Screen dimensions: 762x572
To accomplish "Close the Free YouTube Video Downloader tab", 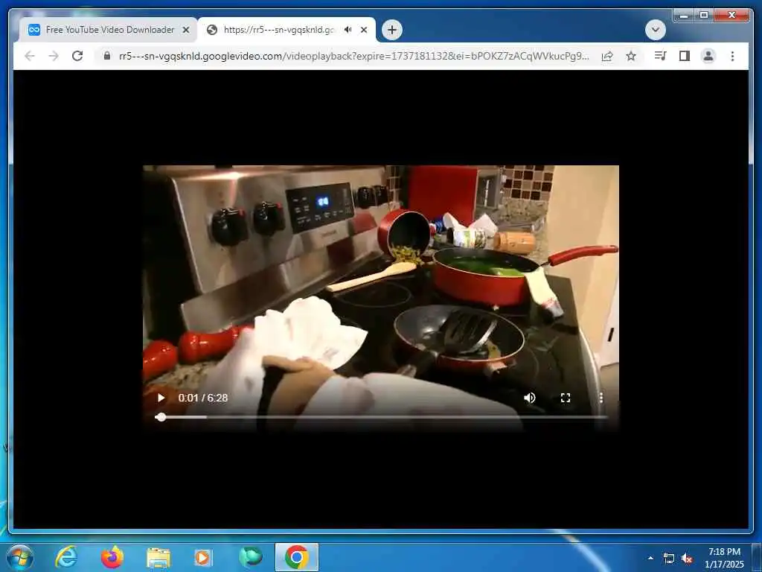I will pyautogui.click(x=185, y=30).
